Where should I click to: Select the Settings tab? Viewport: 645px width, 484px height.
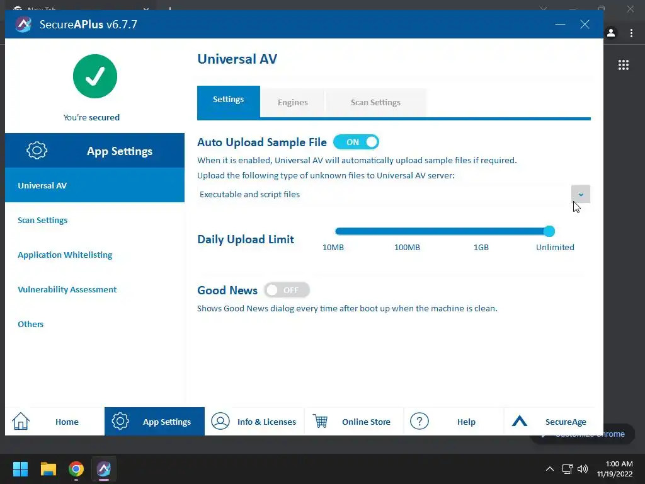[228, 101]
